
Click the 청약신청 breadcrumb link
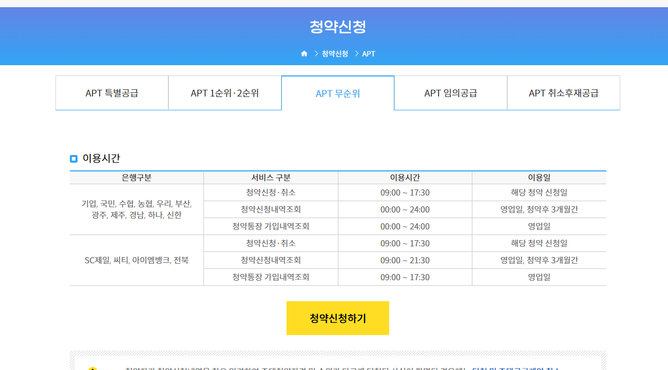334,53
